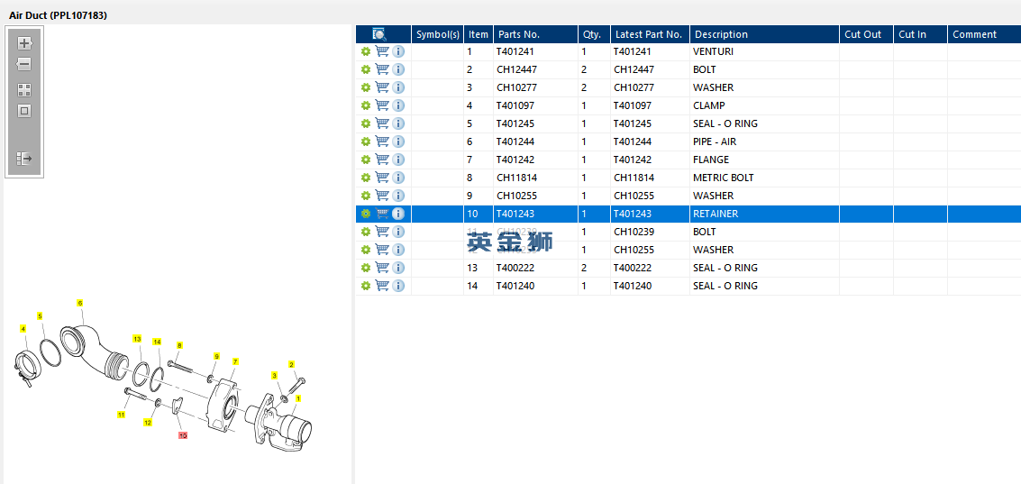Click diagram callout 2 label

[x=291, y=364]
